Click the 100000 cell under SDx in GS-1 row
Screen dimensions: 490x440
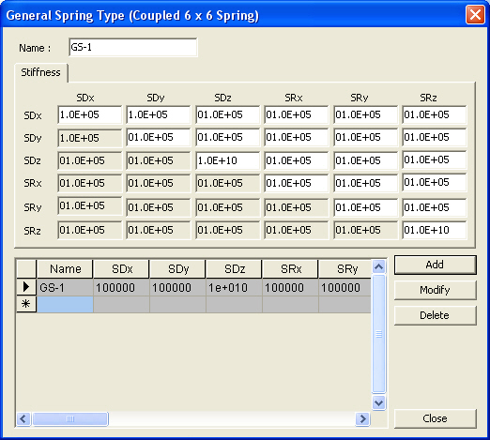[121, 287]
